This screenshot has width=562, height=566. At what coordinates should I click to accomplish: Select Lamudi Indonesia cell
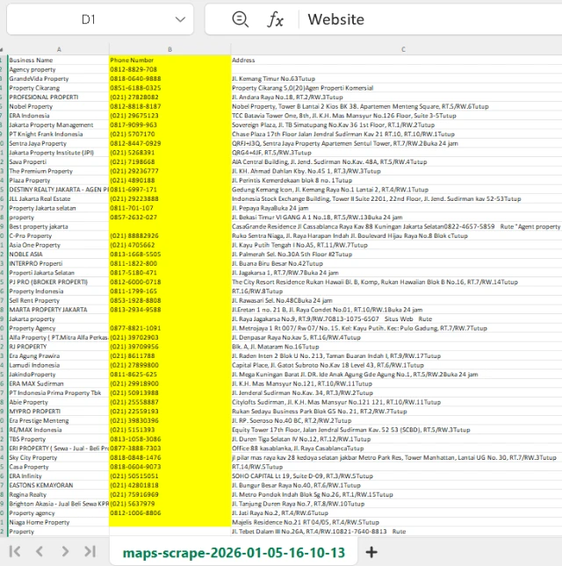pos(59,365)
